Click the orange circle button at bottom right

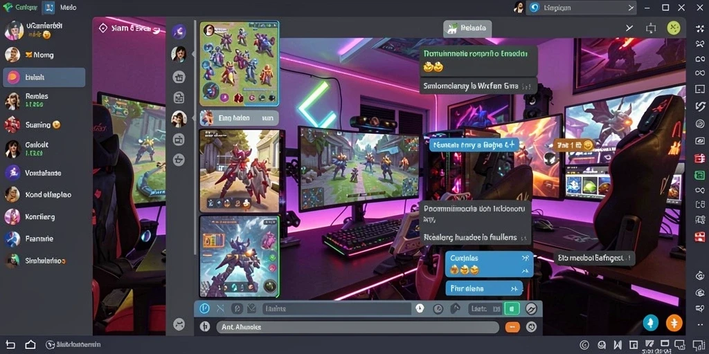tap(674, 322)
